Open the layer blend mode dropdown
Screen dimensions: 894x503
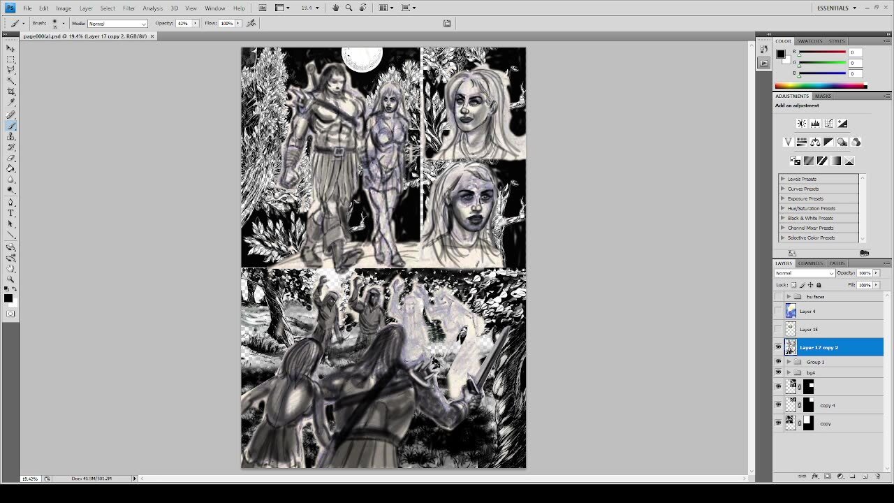(805, 273)
